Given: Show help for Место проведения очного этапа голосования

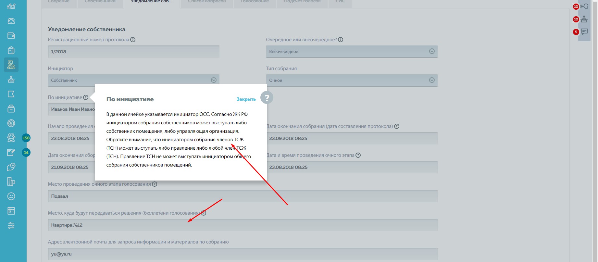Looking at the screenshot, I should 155,184.
